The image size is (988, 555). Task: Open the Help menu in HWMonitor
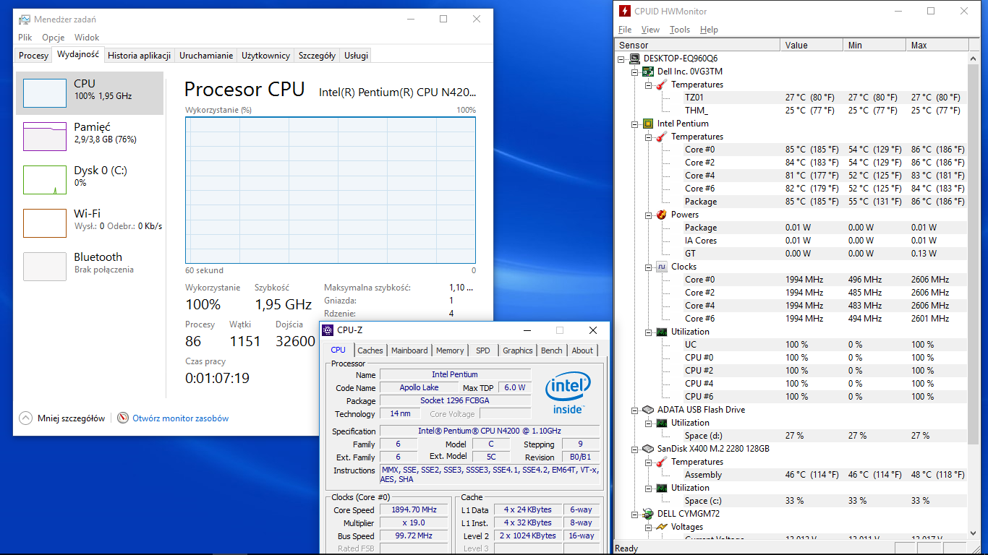pyautogui.click(x=710, y=30)
